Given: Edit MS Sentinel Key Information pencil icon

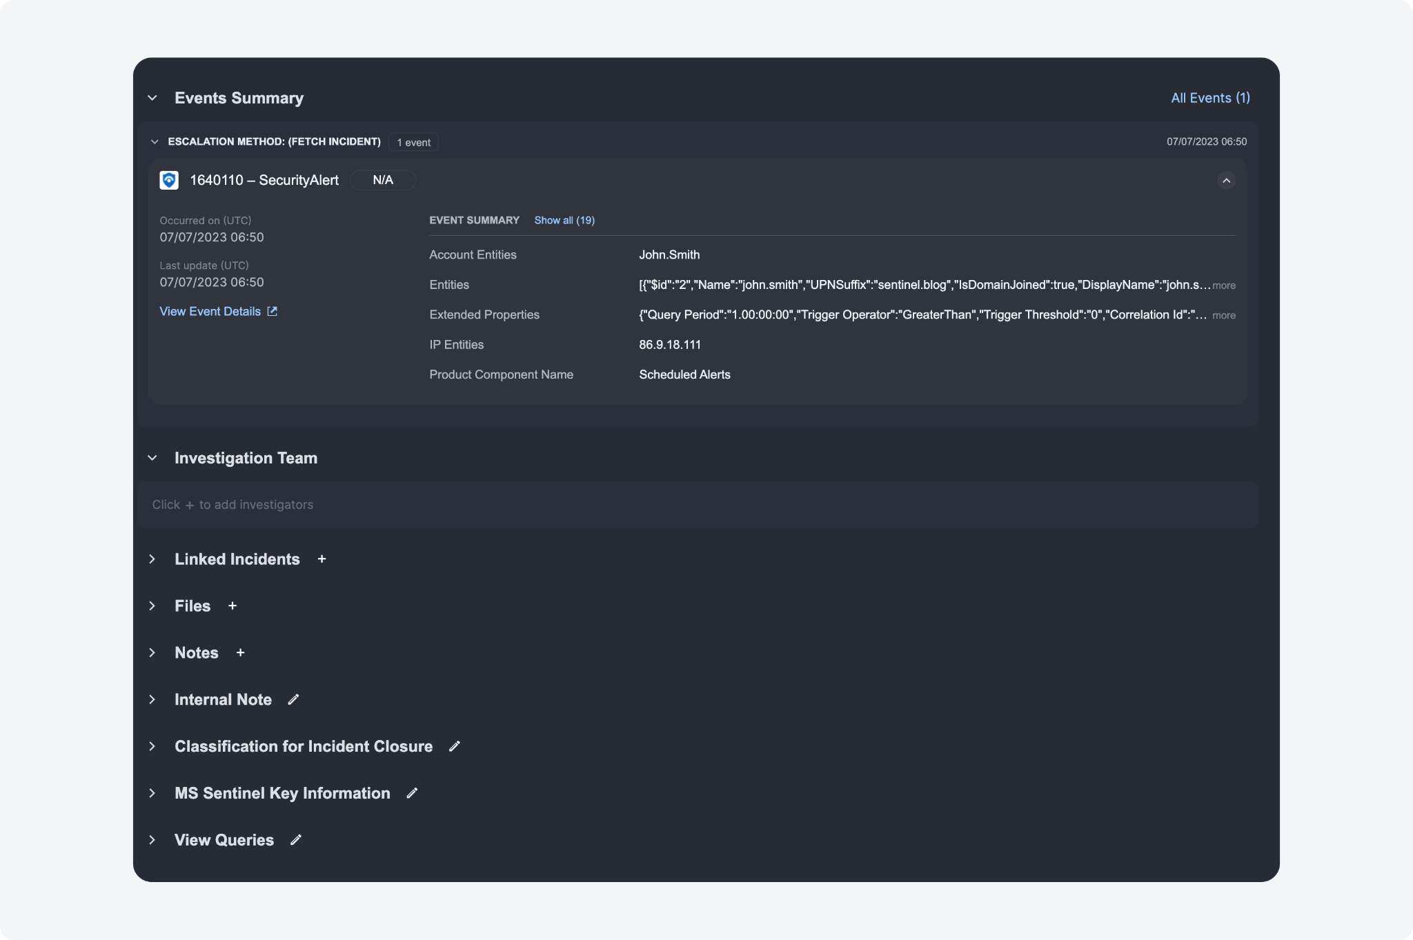Looking at the screenshot, I should (x=412, y=794).
